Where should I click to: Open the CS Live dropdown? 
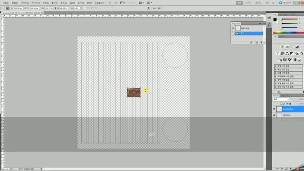(x=285, y=3)
